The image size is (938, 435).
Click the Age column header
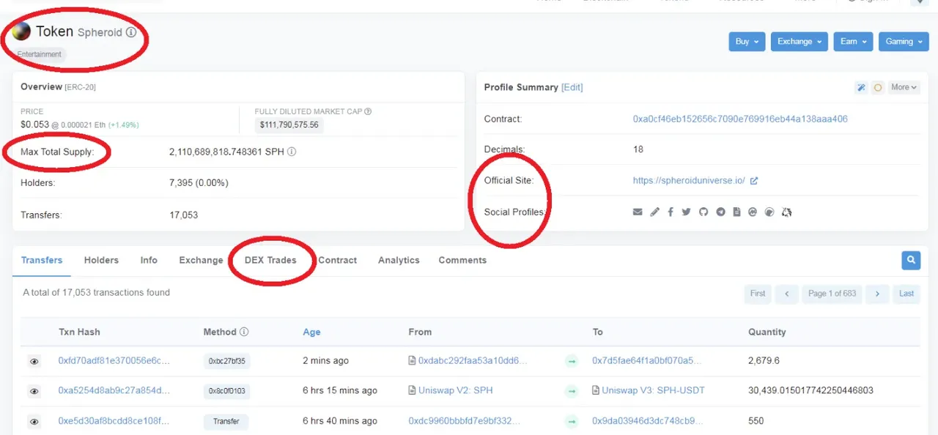(x=311, y=332)
